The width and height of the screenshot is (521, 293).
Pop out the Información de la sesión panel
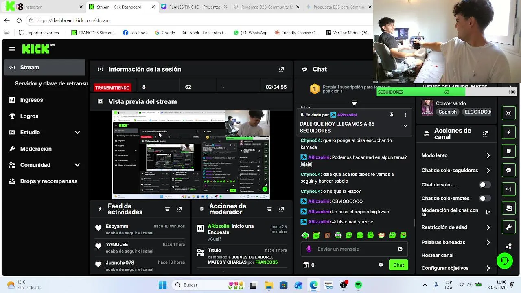point(281,69)
